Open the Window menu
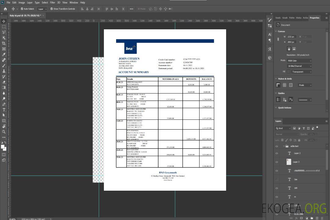330x220 pixels. click(x=74, y=2)
